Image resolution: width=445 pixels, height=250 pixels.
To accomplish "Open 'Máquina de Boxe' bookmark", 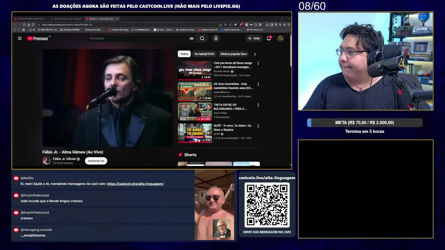I will 209,30.
